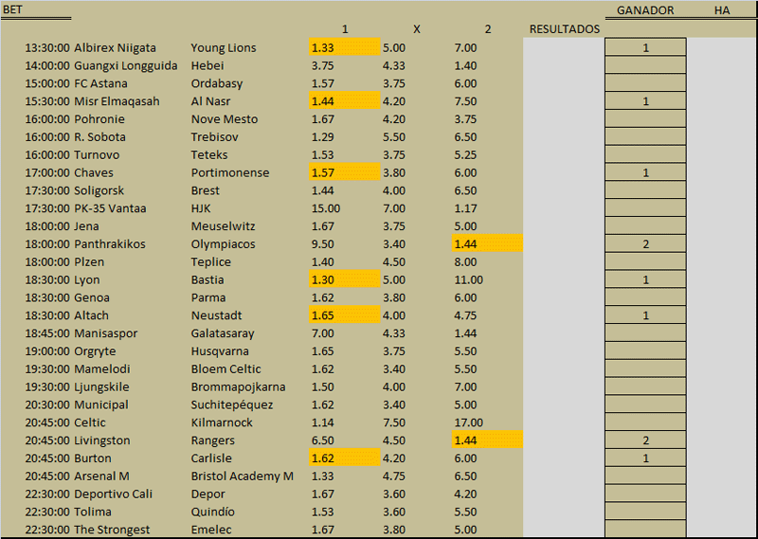Select GANADOR cell showing 2 for Panthrakikos

click(x=645, y=243)
